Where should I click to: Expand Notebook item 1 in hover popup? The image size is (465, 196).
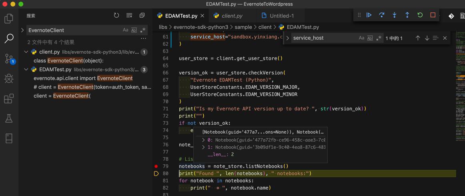point(203,147)
